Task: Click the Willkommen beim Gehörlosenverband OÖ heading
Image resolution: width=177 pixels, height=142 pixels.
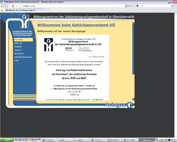Action: click(76, 25)
